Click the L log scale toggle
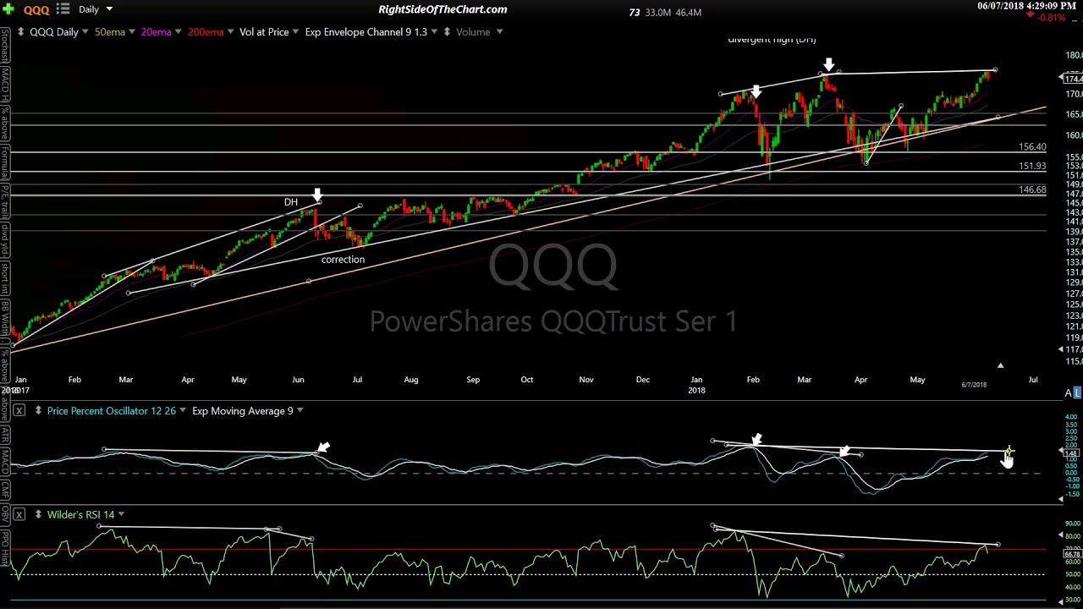Screen dimensions: 1083x609 point(1077,393)
